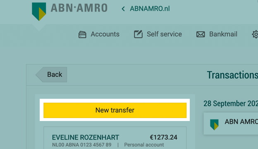Click the ABN·AMRO wordmark in header
258x149 pixels.
coord(79,8)
